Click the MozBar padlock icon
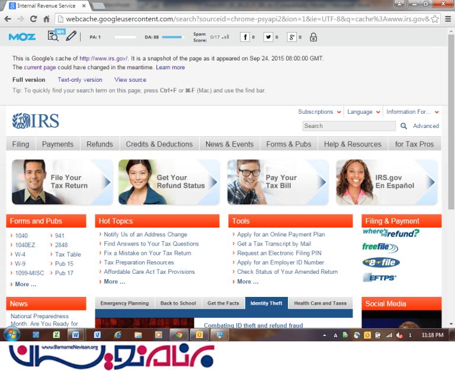The height and width of the screenshot is (371, 455). tap(313, 37)
